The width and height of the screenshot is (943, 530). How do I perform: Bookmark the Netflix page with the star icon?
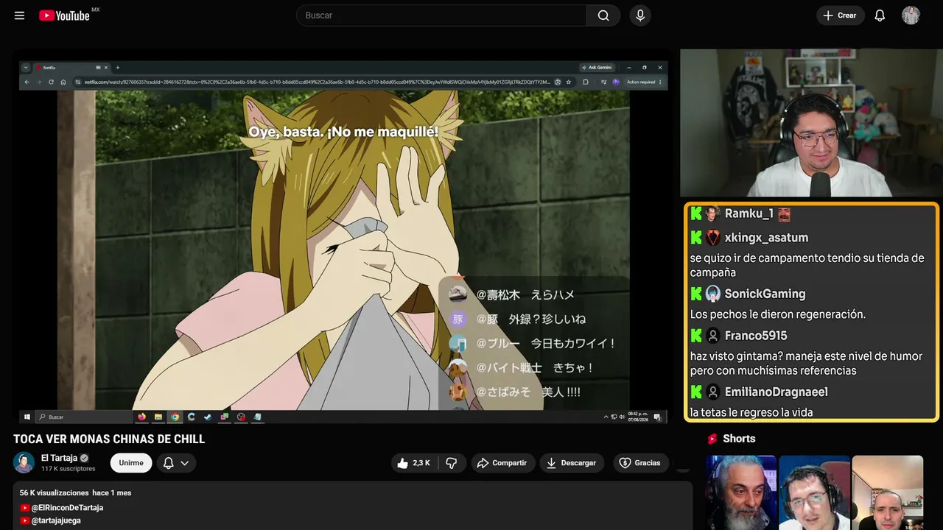569,82
